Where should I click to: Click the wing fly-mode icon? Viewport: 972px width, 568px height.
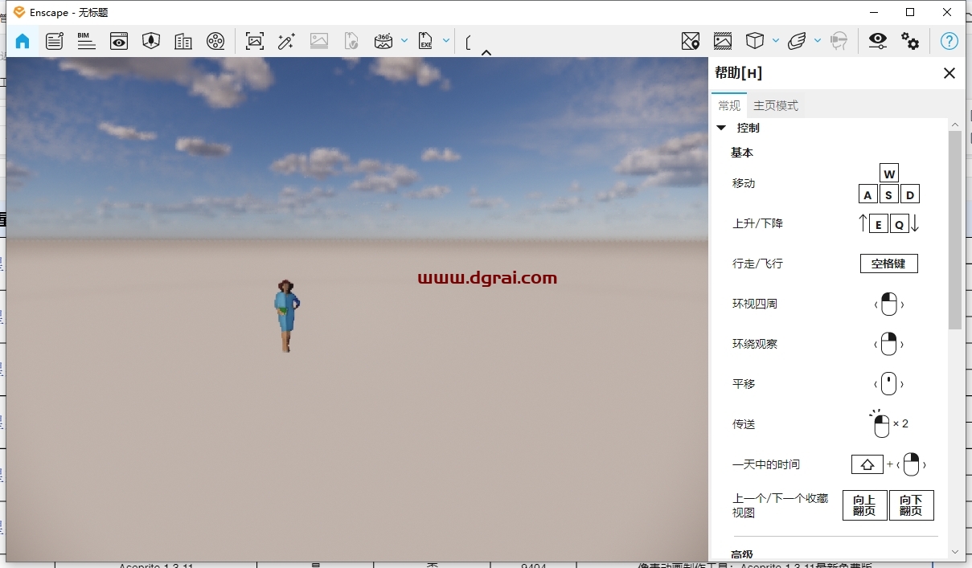797,41
